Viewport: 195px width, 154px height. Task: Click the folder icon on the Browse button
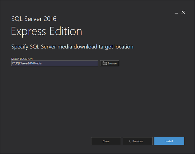click(105, 63)
